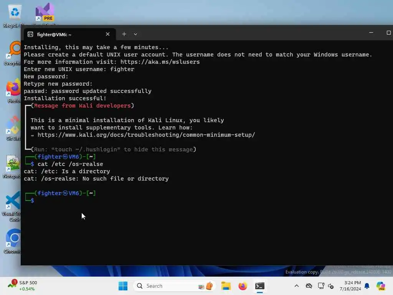The image size is (393, 295).
Task: Open the notifications bell icon
Action: pos(367,286)
